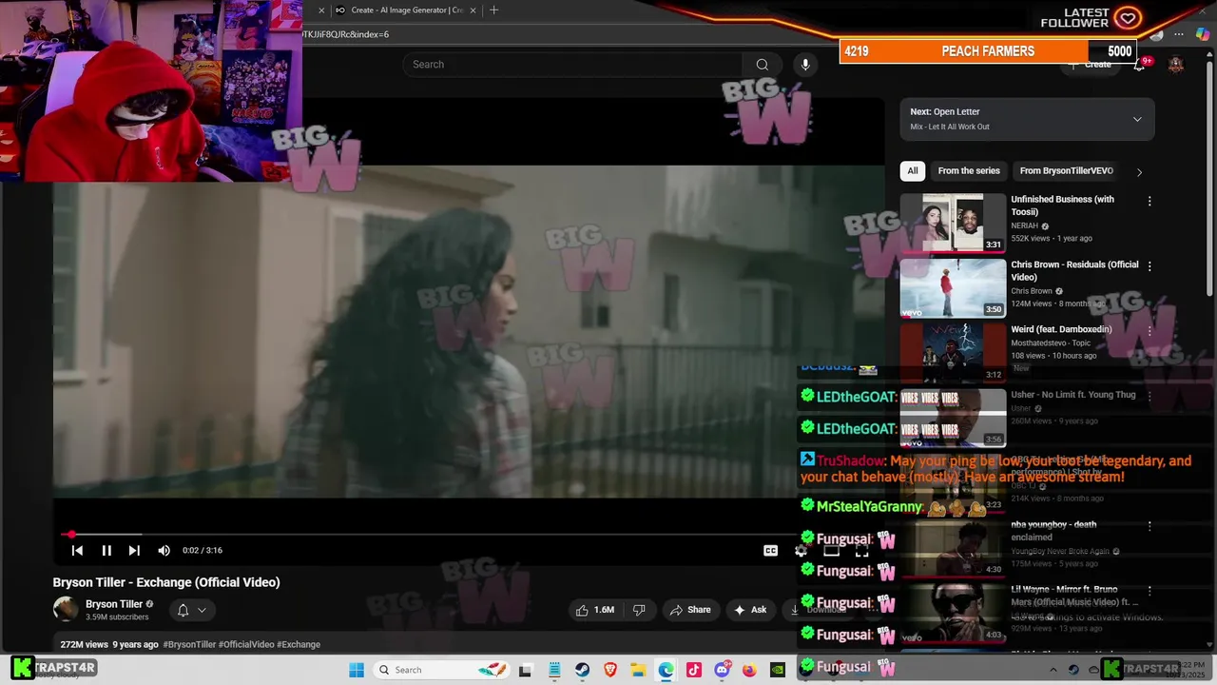Show more filter chips with right arrow
Viewport: 1217px width, 685px height.
(x=1139, y=172)
